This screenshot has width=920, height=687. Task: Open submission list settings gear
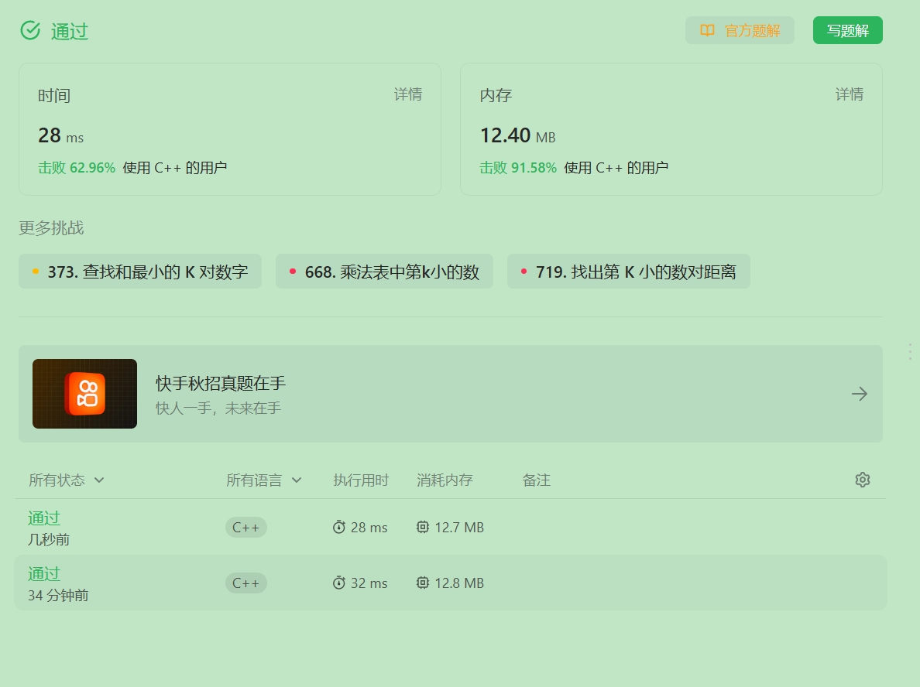coord(862,480)
